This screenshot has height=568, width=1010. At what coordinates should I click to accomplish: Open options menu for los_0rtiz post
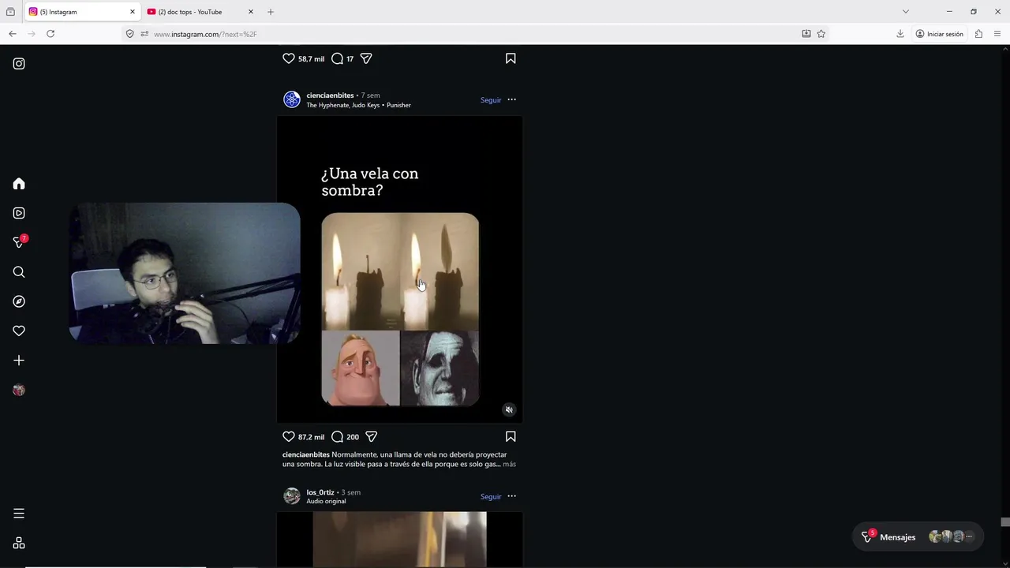tap(511, 496)
